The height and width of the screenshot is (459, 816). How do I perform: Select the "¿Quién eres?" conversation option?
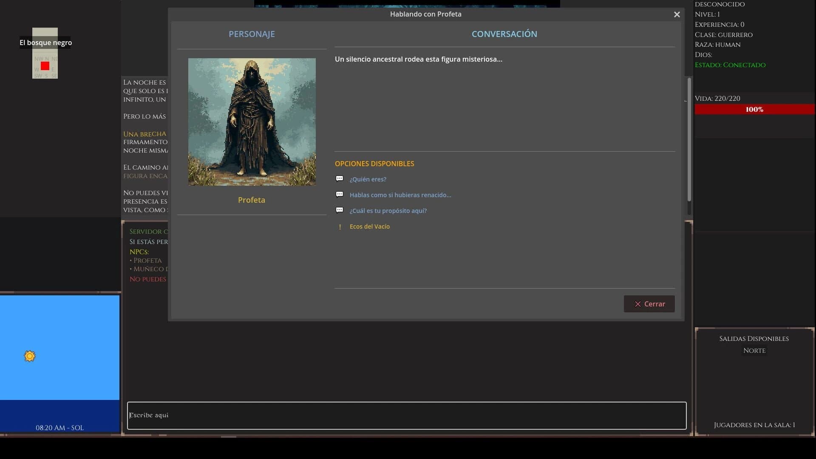click(368, 179)
